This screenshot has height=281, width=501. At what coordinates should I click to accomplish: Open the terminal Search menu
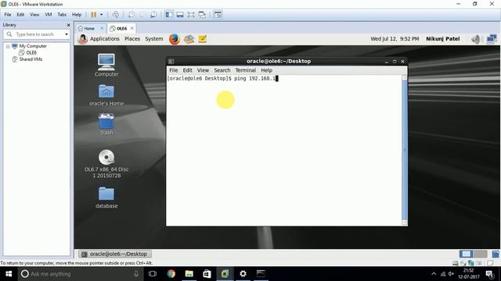(222, 70)
